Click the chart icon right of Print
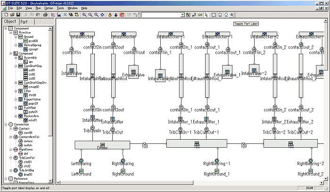 (x=53, y=15)
